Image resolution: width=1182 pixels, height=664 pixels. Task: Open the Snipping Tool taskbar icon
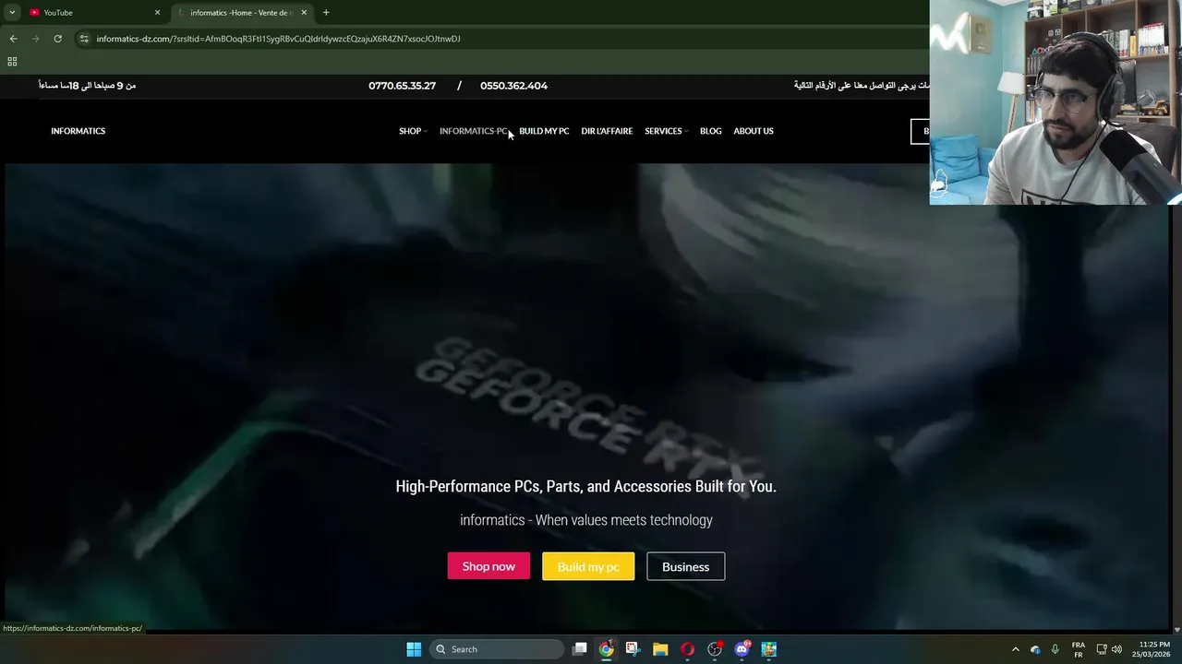[633, 649]
